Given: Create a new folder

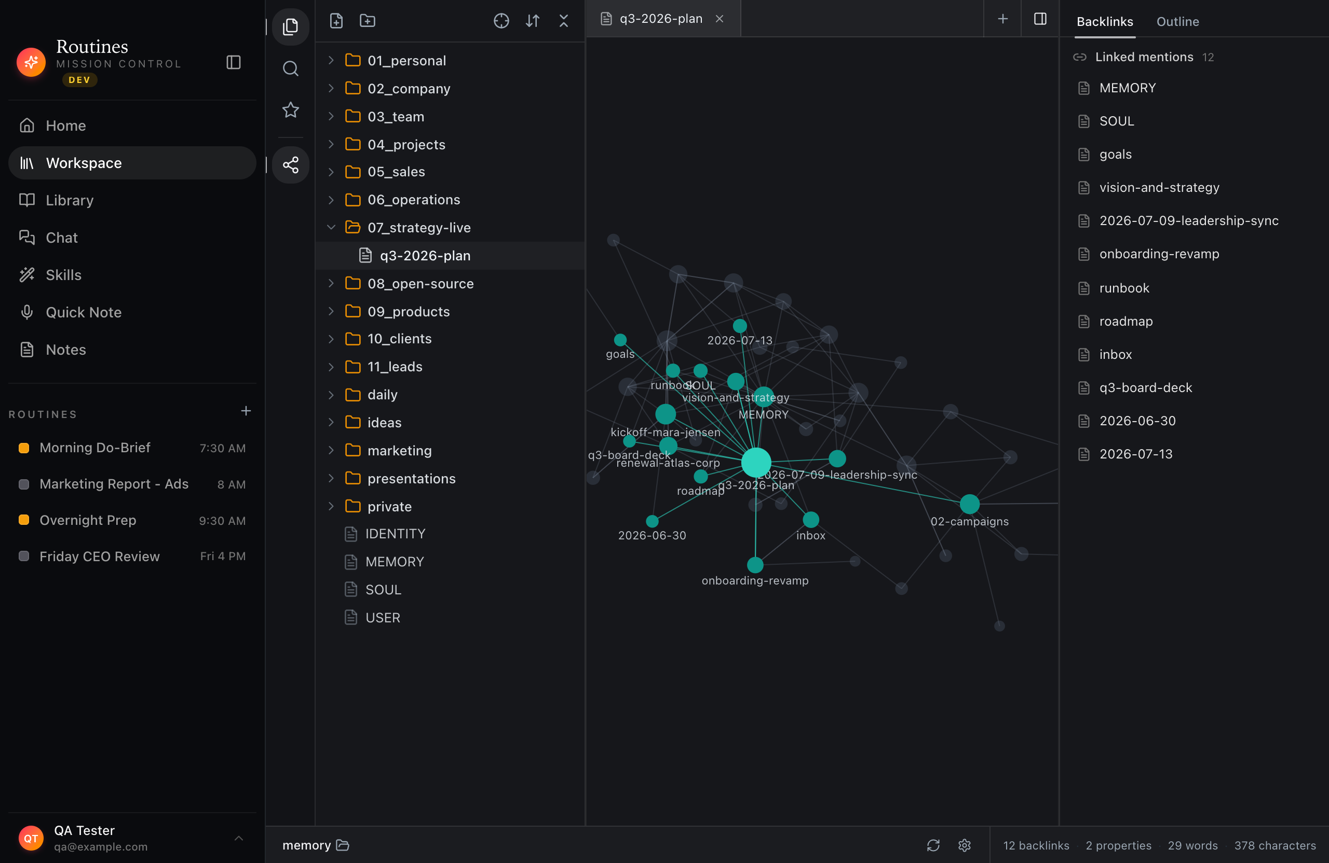Looking at the screenshot, I should pyautogui.click(x=368, y=21).
